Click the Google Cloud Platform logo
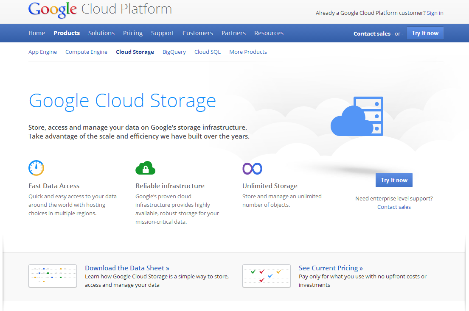This screenshot has height=311, width=469. tap(100, 10)
